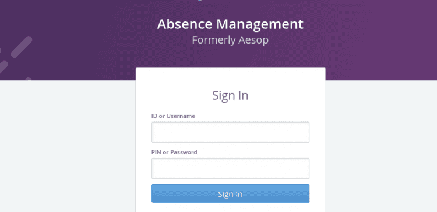Select the word Formerly in subtitle
The height and width of the screenshot is (212, 437).
(x=213, y=41)
